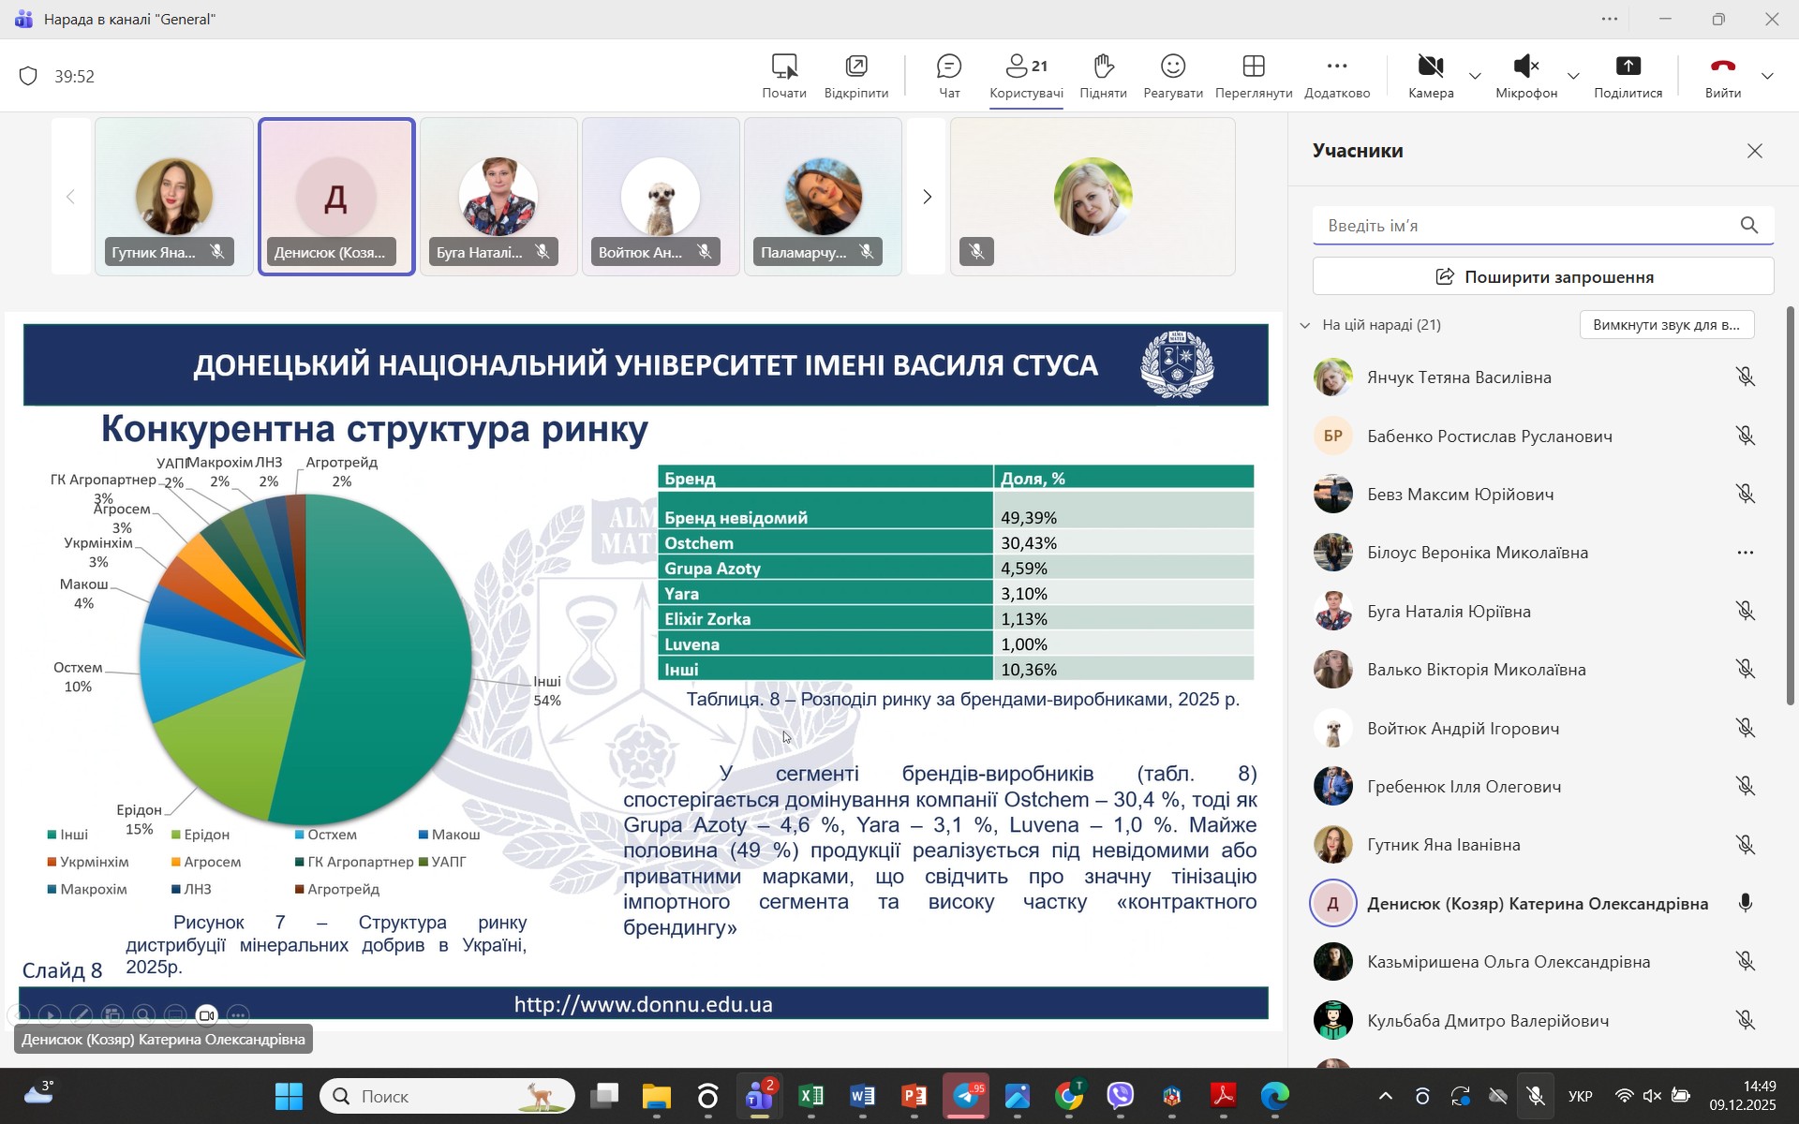Expand camera options dropdown arrow
The image size is (1799, 1124).
pyautogui.click(x=1475, y=76)
